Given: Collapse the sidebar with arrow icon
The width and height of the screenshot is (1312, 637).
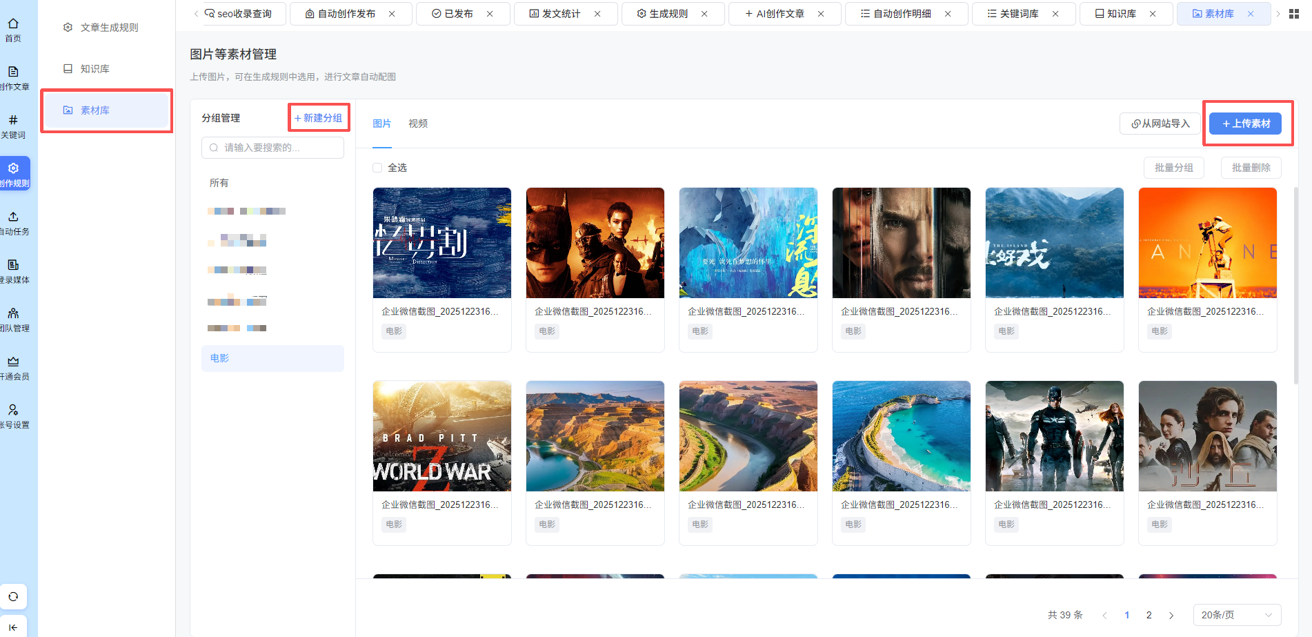Looking at the screenshot, I should (13, 627).
